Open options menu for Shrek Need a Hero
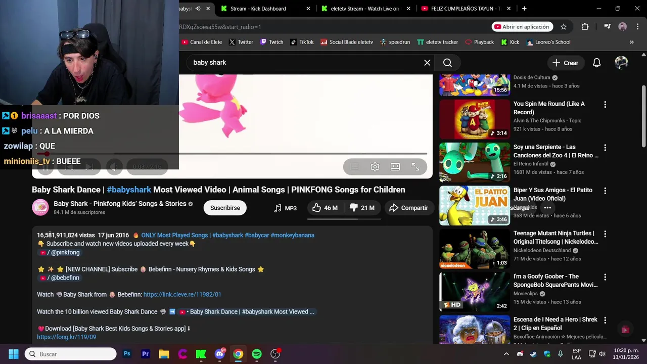This screenshot has width=647, height=364. click(x=605, y=321)
